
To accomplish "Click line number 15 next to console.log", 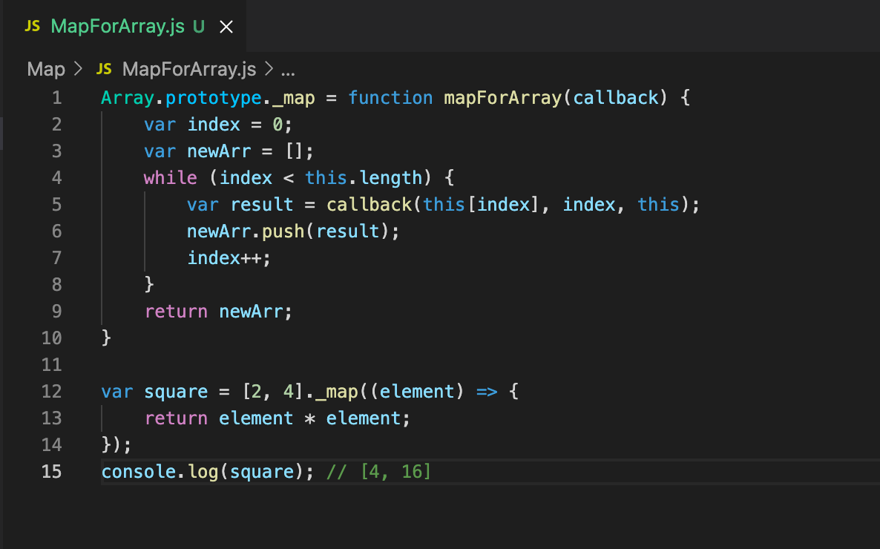I will (51, 471).
